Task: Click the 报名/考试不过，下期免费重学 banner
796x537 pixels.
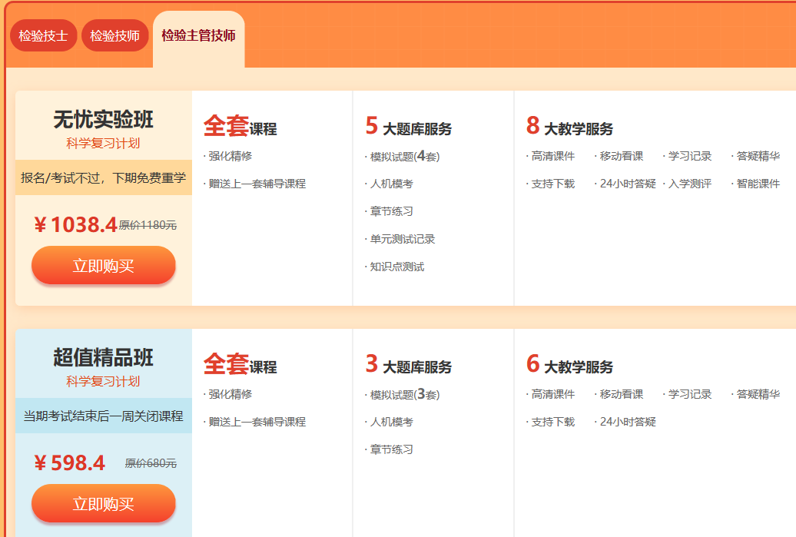Action: (x=104, y=177)
